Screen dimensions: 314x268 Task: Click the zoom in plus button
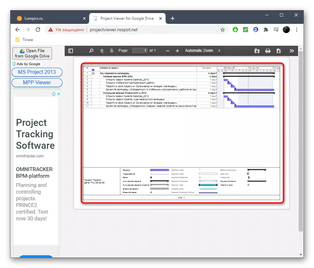click(177, 51)
